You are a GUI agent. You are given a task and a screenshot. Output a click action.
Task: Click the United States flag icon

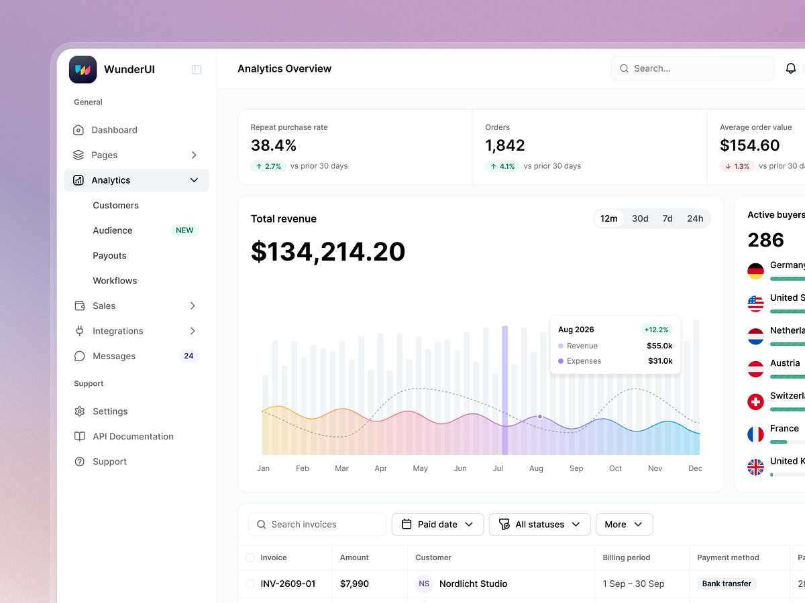coord(755,304)
